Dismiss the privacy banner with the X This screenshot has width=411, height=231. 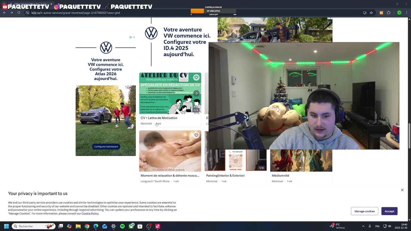[402, 190]
